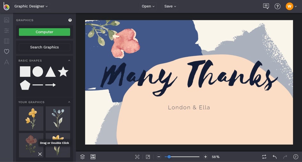302x162 pixels.
Task: Select the blue leaf branch graphic thumbnail
Action: click(x=58, y=118)
